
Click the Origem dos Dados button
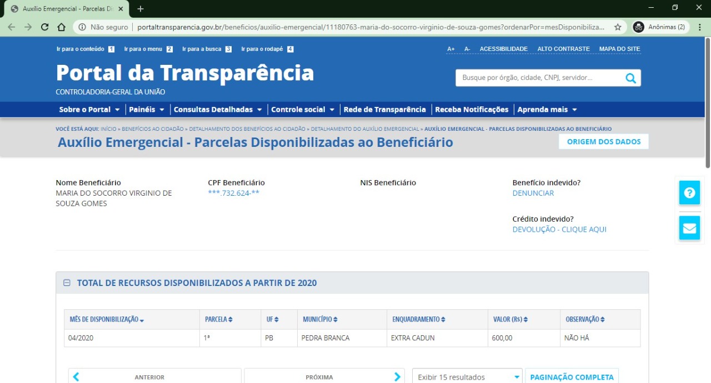(604, 141)
